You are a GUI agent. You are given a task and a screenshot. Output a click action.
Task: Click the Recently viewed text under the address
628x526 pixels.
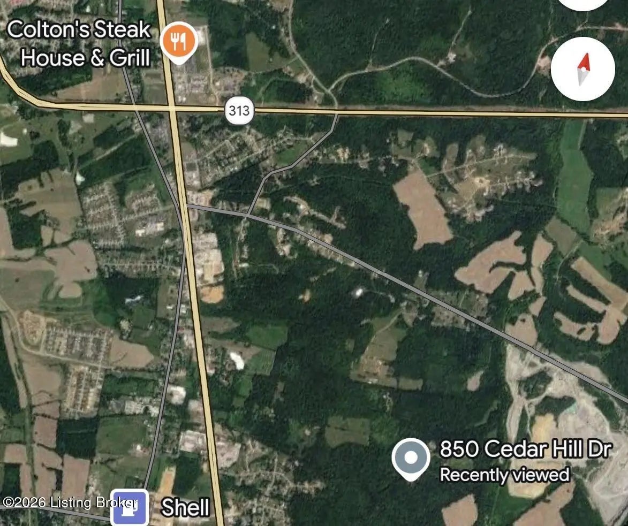504,475
